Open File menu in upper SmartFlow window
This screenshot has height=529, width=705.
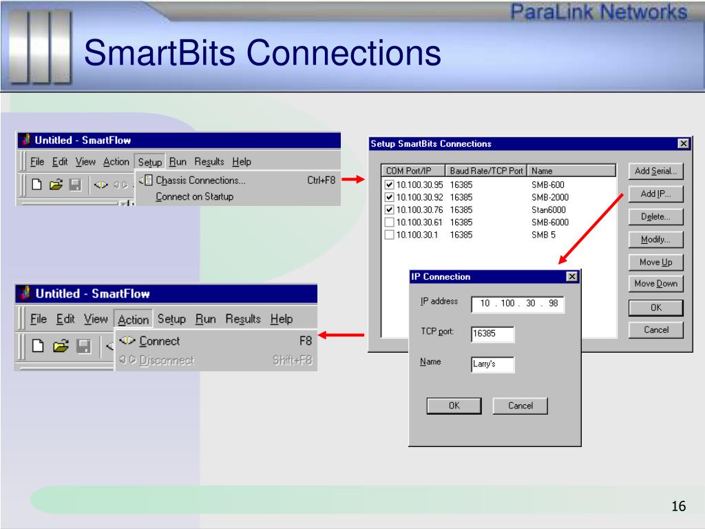point(37,161)
